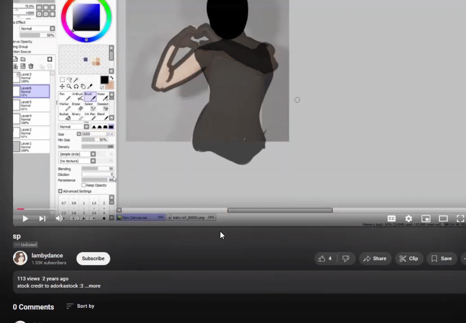Create a Clip of the video
This screenshot has height=323, width=466.
409,259
